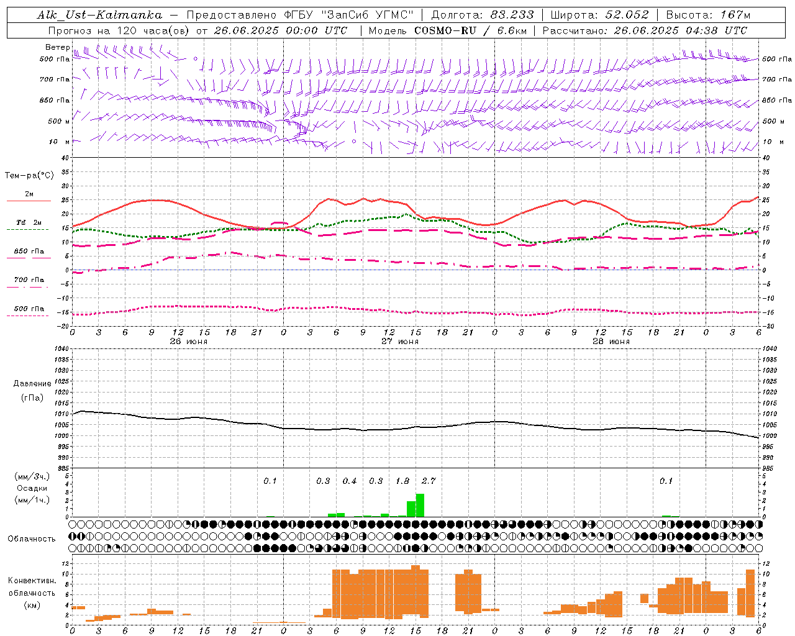
Task: Click the solid red 2м temperature legend entry
Action: coord(29,196)
